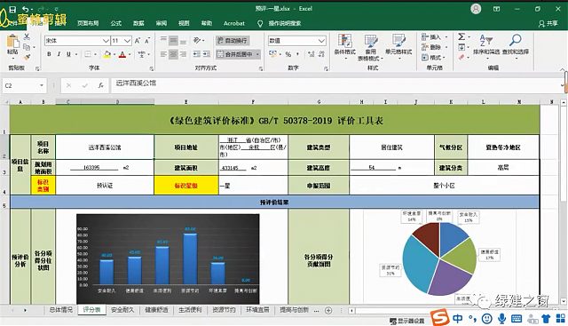Decrease font size with smaller A
This screenshot has width=568, height=326.
click(147, 41)
